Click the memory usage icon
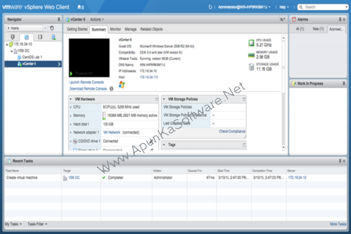The width and height of the screenshot is (351, 234). pyautogui.click(x=252, y=55)
